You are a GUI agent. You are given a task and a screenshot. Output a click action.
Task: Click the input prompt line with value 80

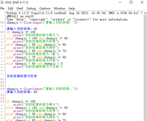22,92
